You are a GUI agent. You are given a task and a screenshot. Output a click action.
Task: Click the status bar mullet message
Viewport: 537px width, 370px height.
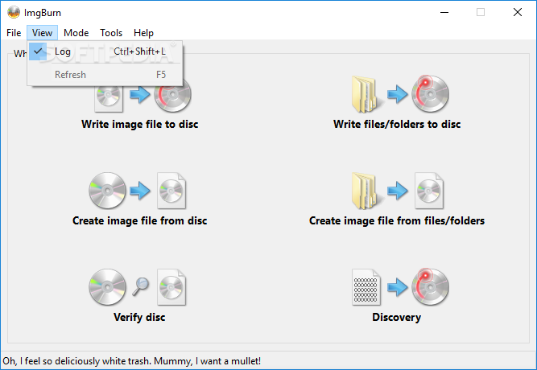(132, 361)
